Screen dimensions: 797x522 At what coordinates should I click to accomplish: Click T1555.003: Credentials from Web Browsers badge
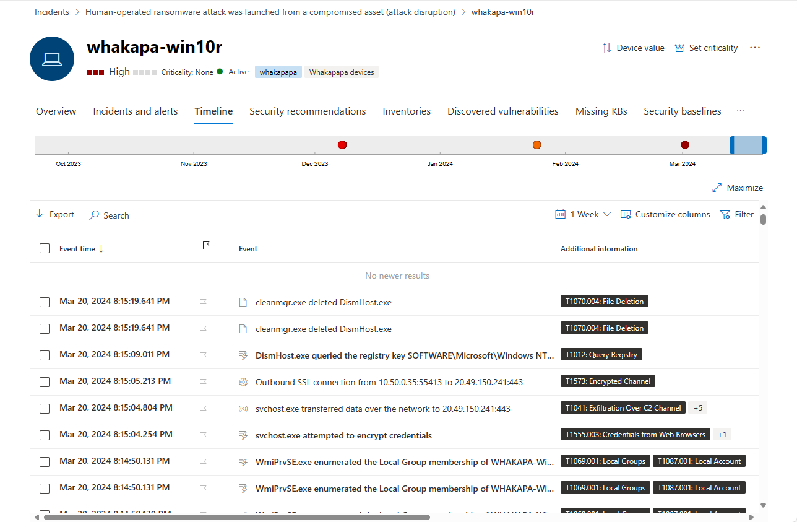pos(635,434)
